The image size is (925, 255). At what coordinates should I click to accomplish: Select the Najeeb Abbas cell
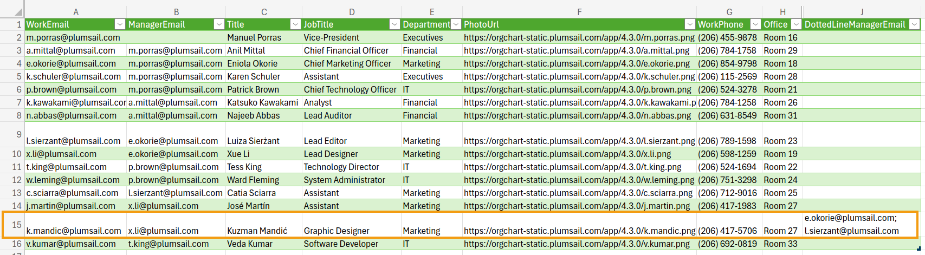pos(263,115)
